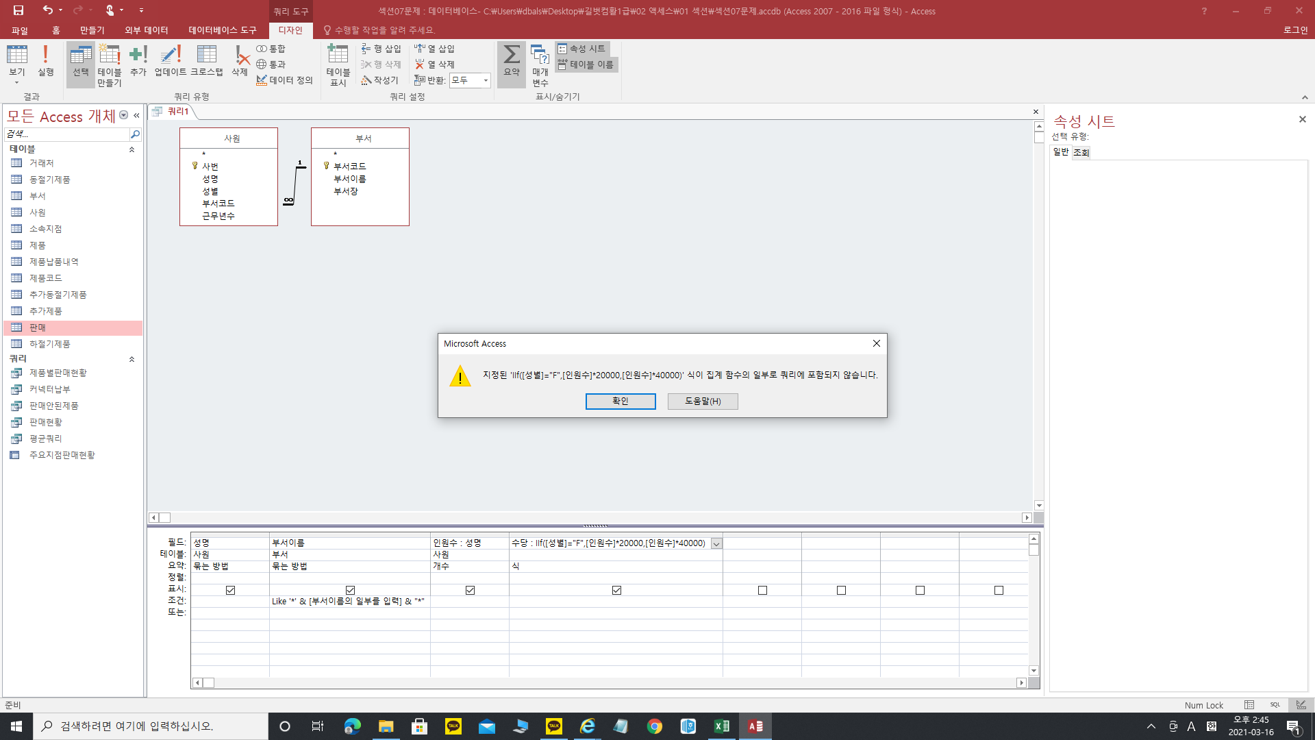Select the 크로스탭 crosstab query icon
1315x740 pixels.
[206, 60]
